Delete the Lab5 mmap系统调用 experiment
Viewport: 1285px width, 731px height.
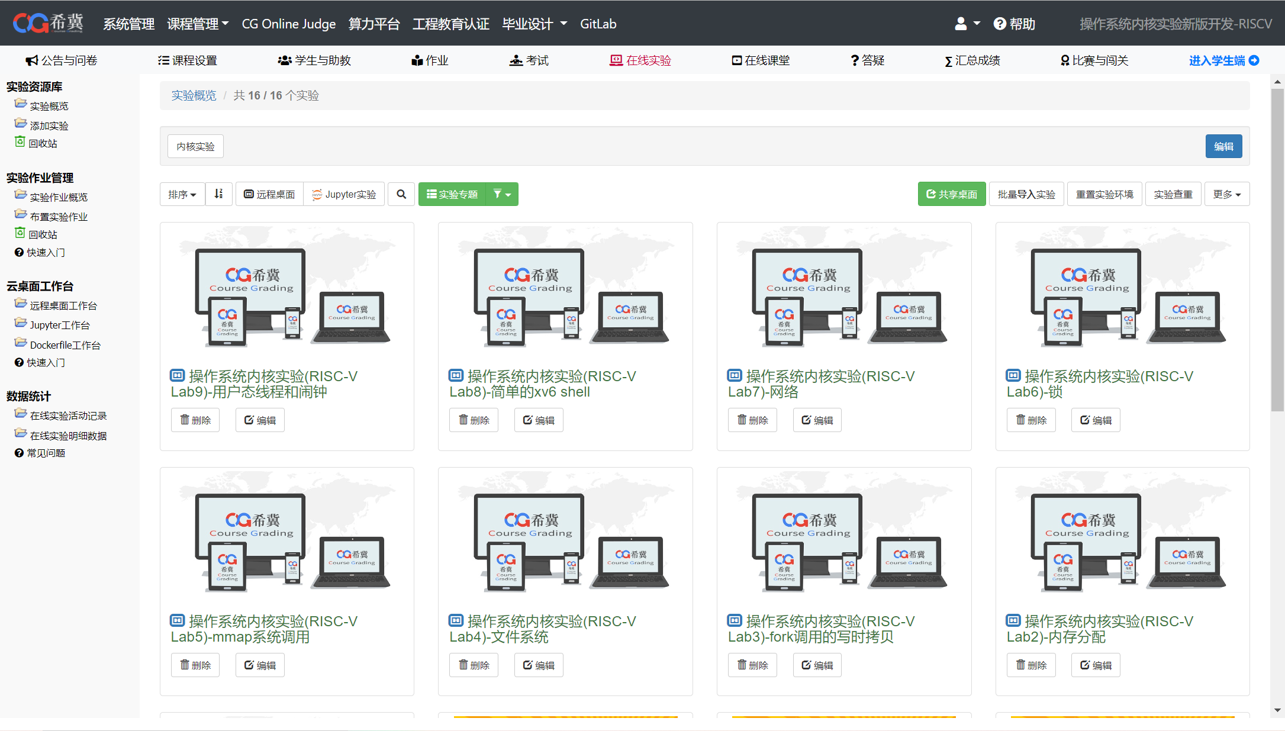click(x=195, y=665)
